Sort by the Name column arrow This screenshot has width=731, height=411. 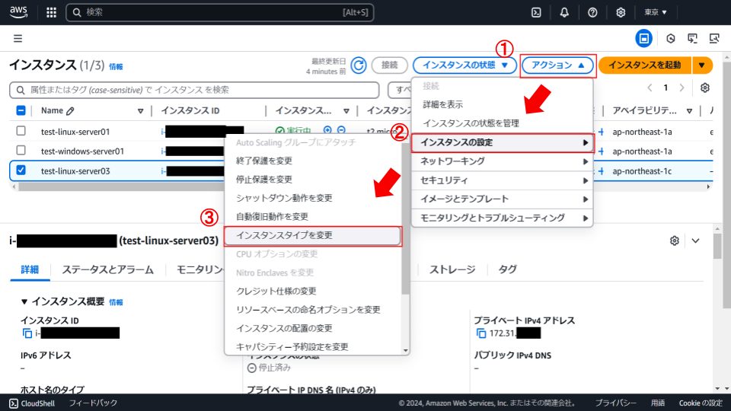click(x=140, y=111)
